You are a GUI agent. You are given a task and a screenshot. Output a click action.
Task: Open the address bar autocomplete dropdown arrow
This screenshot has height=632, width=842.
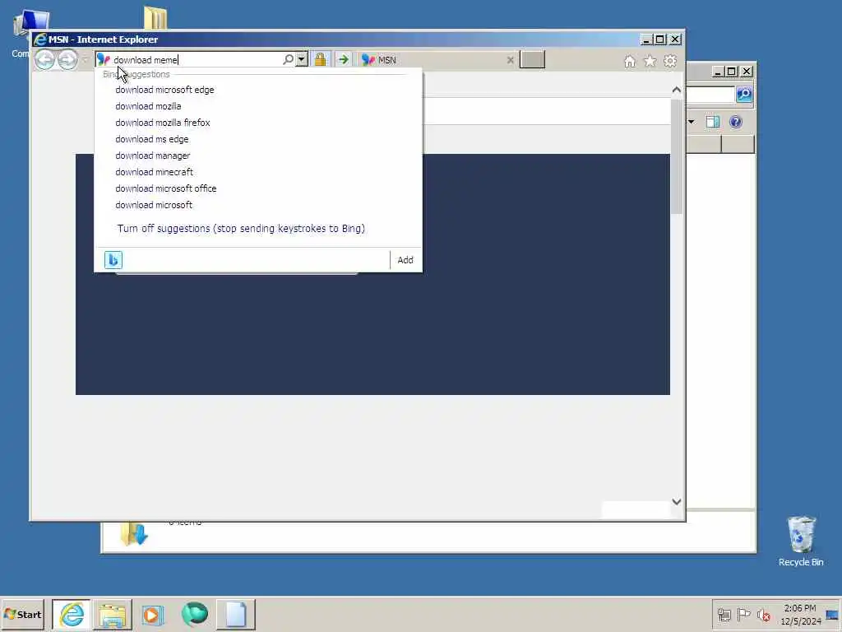302,59
